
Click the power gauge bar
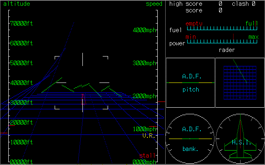tap(222, 41)
